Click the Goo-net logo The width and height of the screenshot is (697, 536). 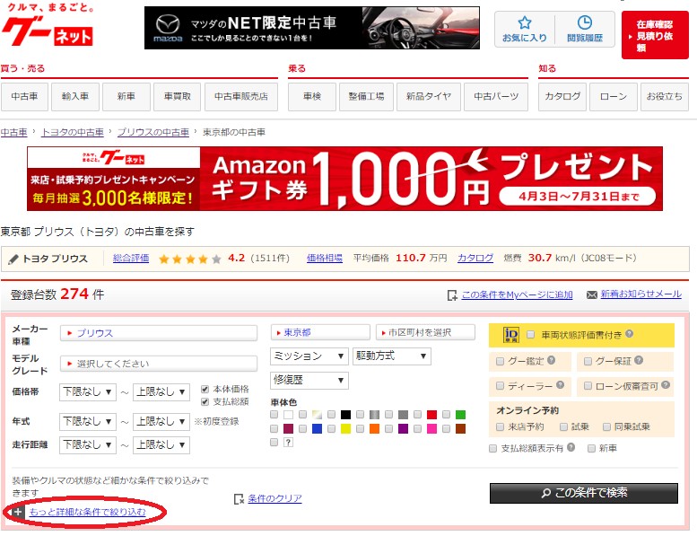(x=48, y=26)
